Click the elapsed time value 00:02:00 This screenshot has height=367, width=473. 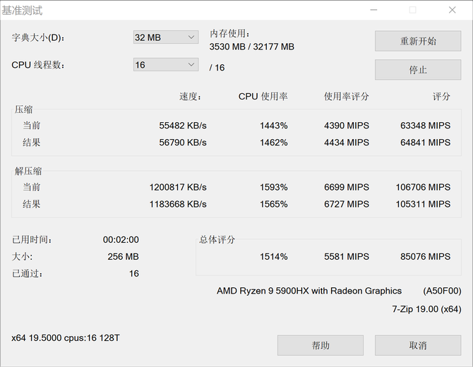point(121,240)
